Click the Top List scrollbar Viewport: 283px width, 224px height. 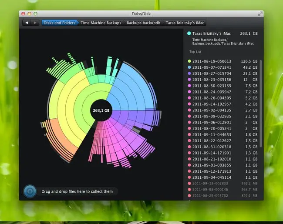tap(261, 104)
